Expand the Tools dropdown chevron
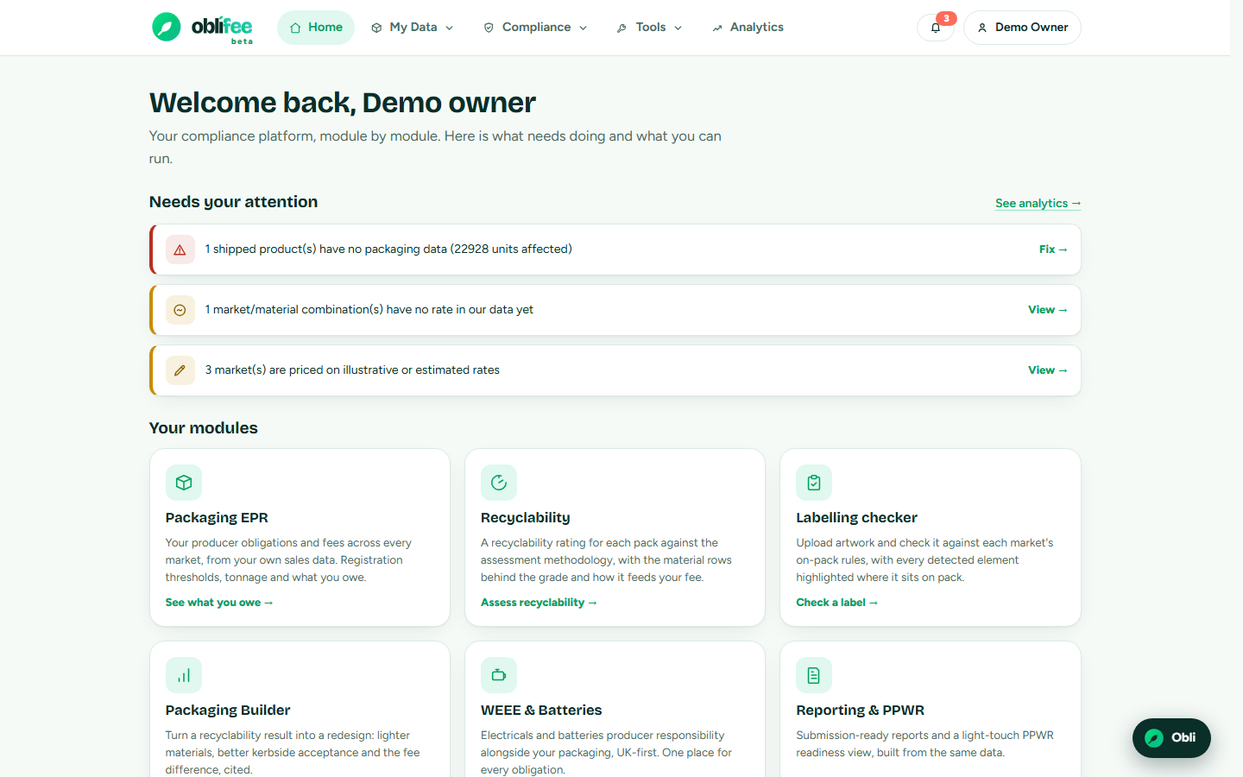This screenshot has width=1243, height=777. click(x=678, y=28)
